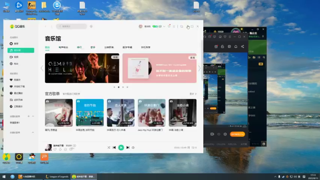Switch to the 手机专享 tab

pyautogui.click(x=146, y=47)
